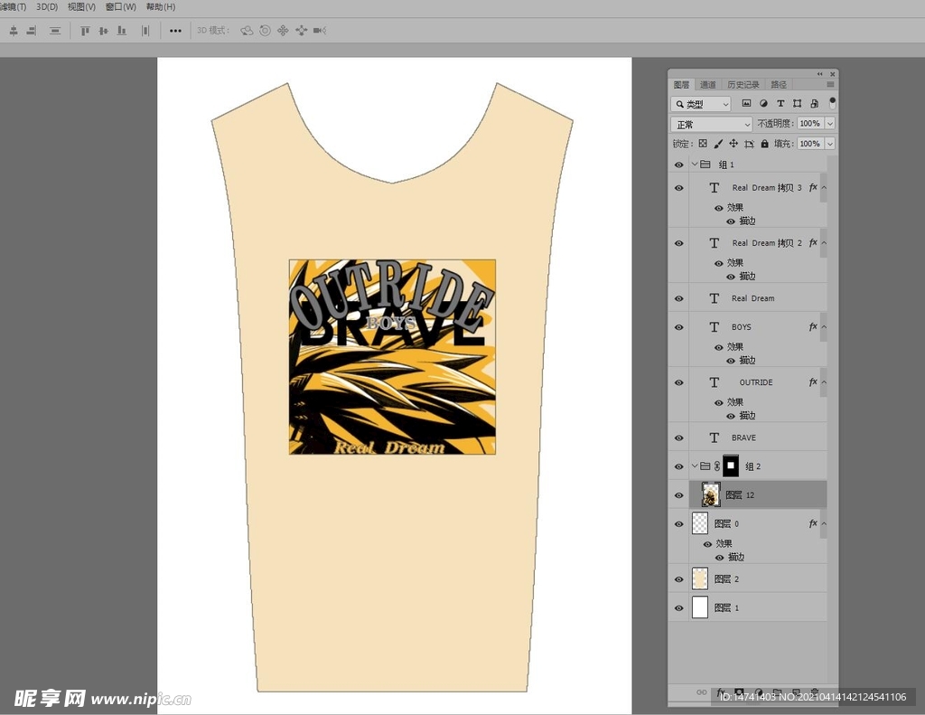Toggle visibility of the BRAVE text layer
Screen dimensions: 925x715
click(x=679, y=438)
